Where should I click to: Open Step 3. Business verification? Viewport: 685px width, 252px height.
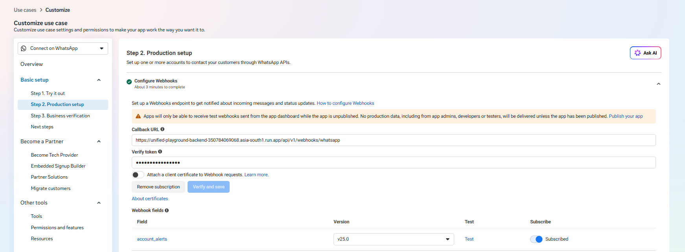(x=60, y=116)
